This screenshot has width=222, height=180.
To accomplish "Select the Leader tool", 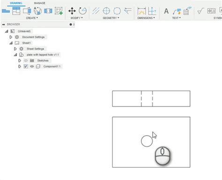I will (177, 11).
